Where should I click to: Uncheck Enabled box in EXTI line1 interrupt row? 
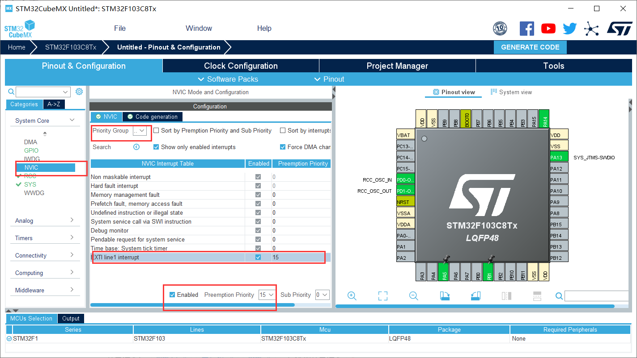click(258, 257)
